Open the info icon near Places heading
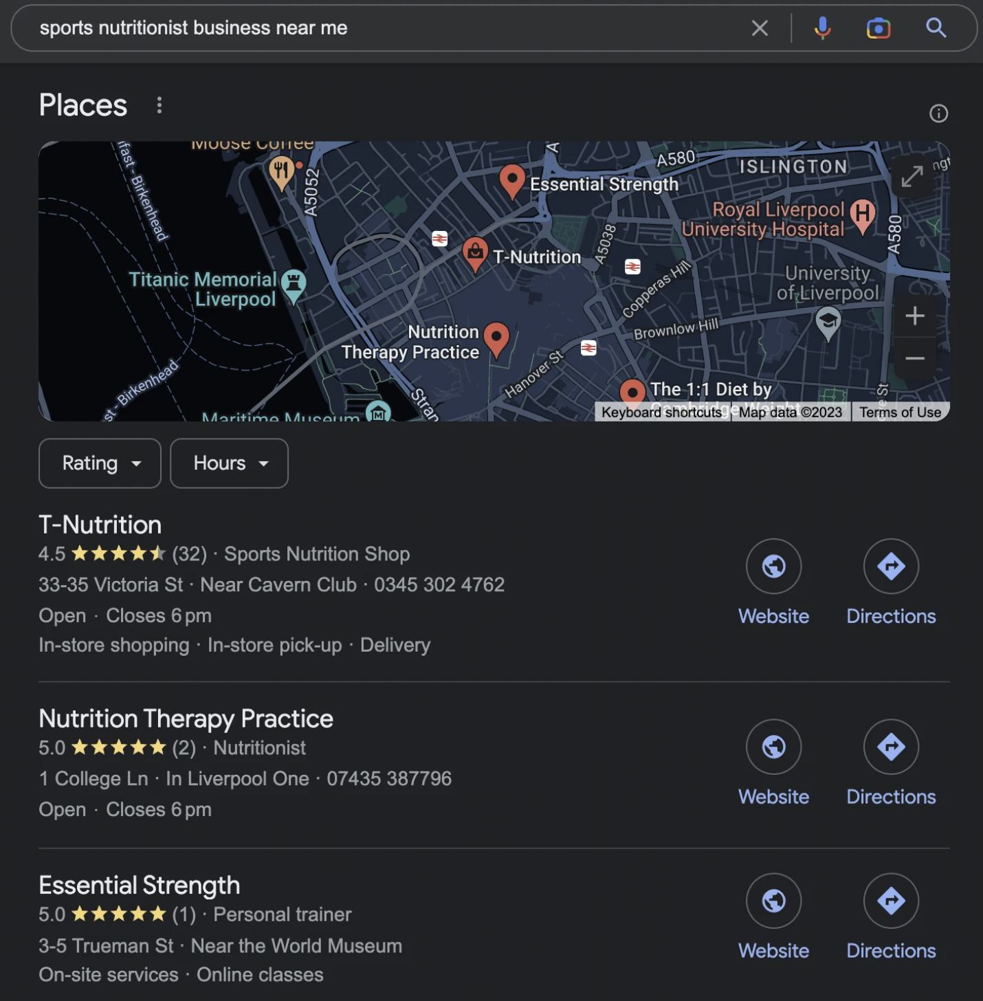The image size is (983, 1001). pos(939,113)
